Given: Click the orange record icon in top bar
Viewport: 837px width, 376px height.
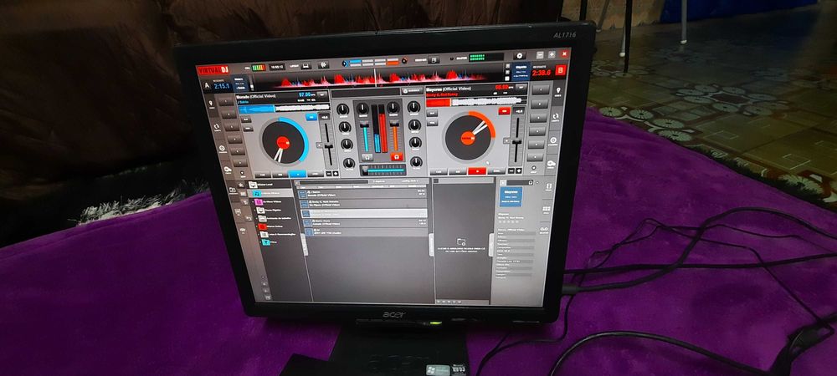Looking at the screenshot, I should (x=404, y=60).
